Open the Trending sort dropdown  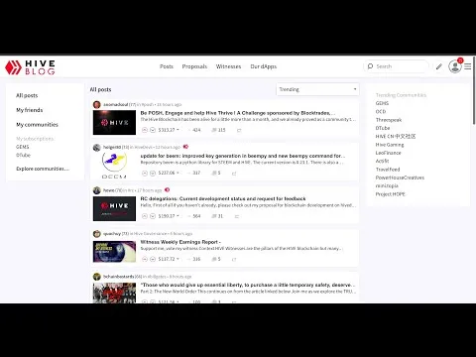point(317,89)
